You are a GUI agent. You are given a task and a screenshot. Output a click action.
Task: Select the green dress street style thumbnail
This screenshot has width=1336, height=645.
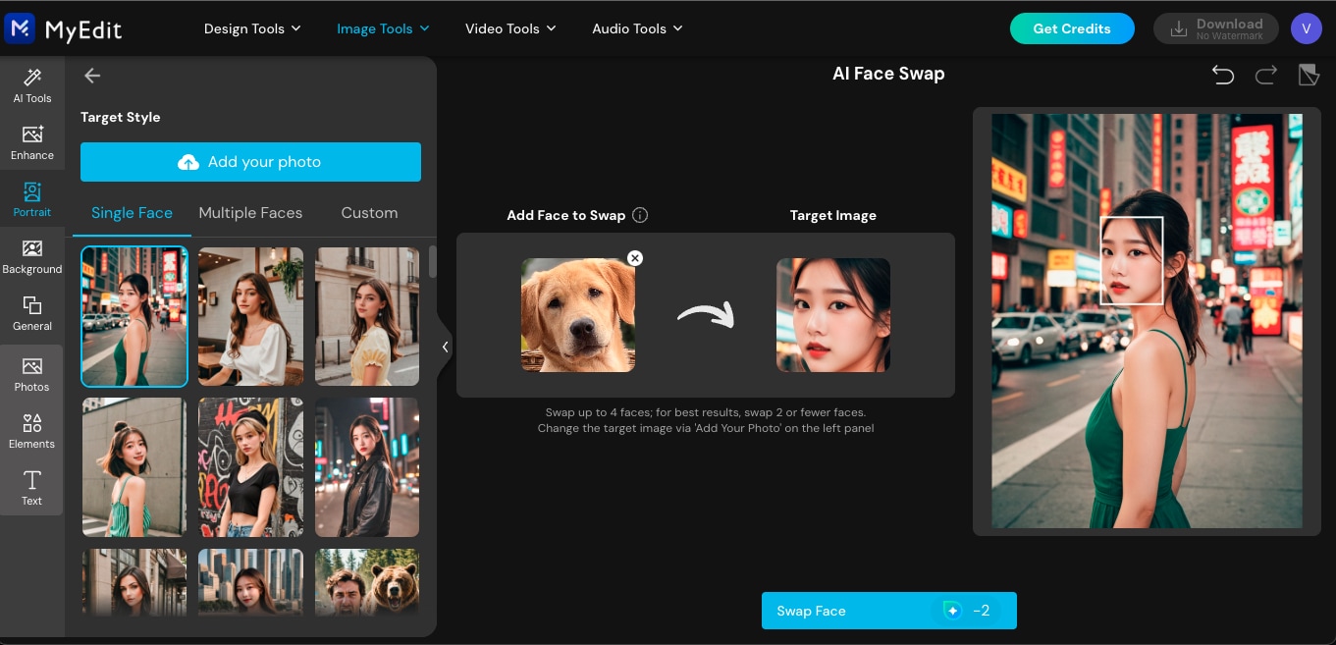(x=134, y=316)
